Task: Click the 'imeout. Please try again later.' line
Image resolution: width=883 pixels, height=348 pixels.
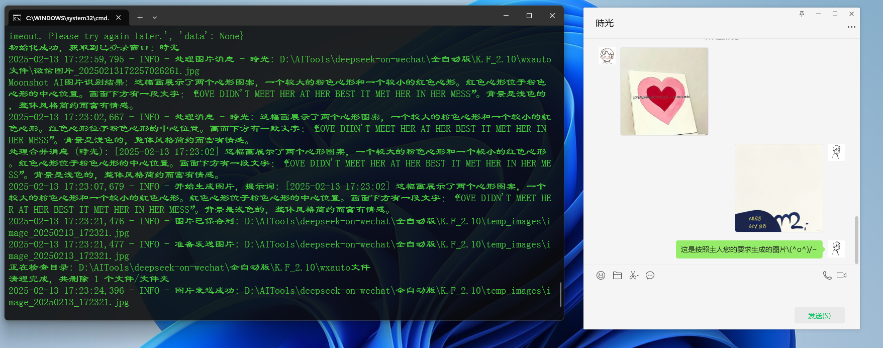Action: click(x=126, y=36)
